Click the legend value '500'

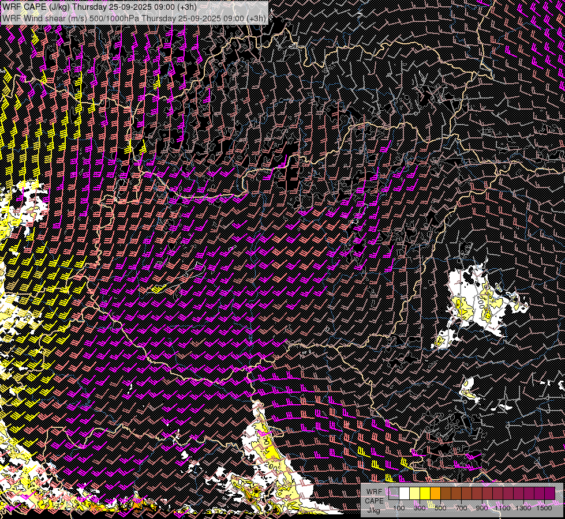pyautogui.click(x=440, y=508)
